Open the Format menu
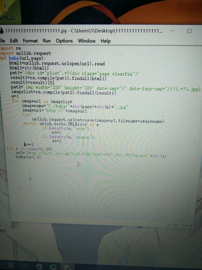Image resolution: width=202 pixels, height=270 pixels. point(30,41)
